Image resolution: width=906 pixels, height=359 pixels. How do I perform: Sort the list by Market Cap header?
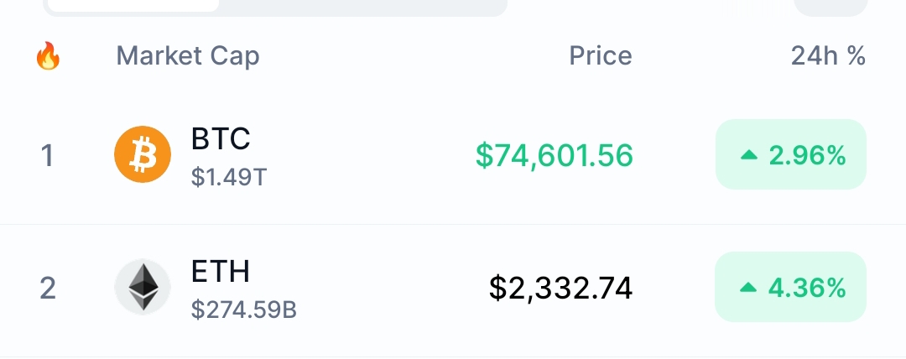click(x=188, y=56)
